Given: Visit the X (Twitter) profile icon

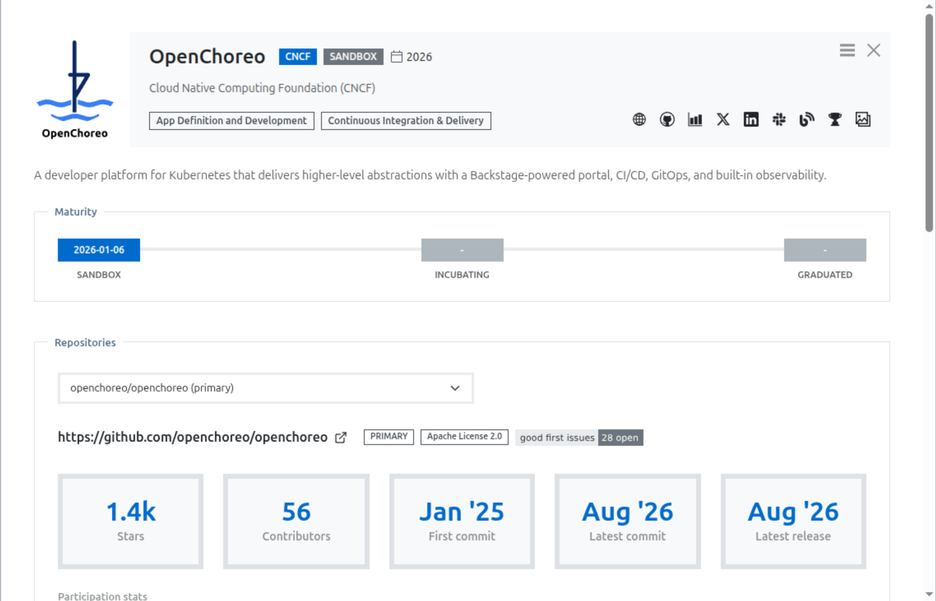Looking at the screenshot, I should click(723, 120).
